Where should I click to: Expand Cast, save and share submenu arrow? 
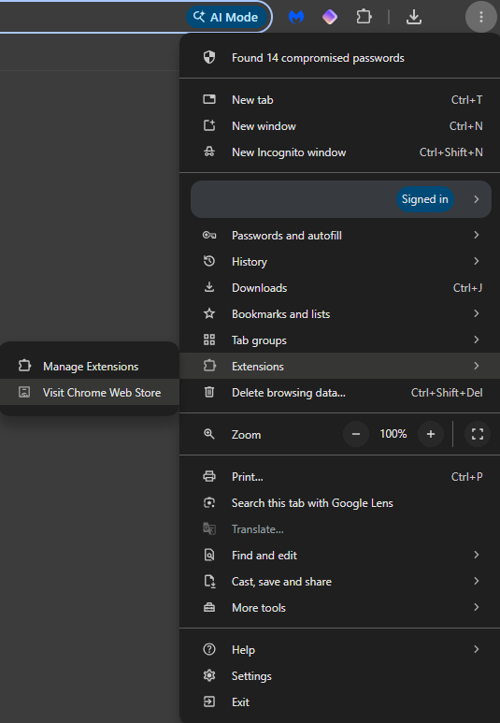(476, 581)
